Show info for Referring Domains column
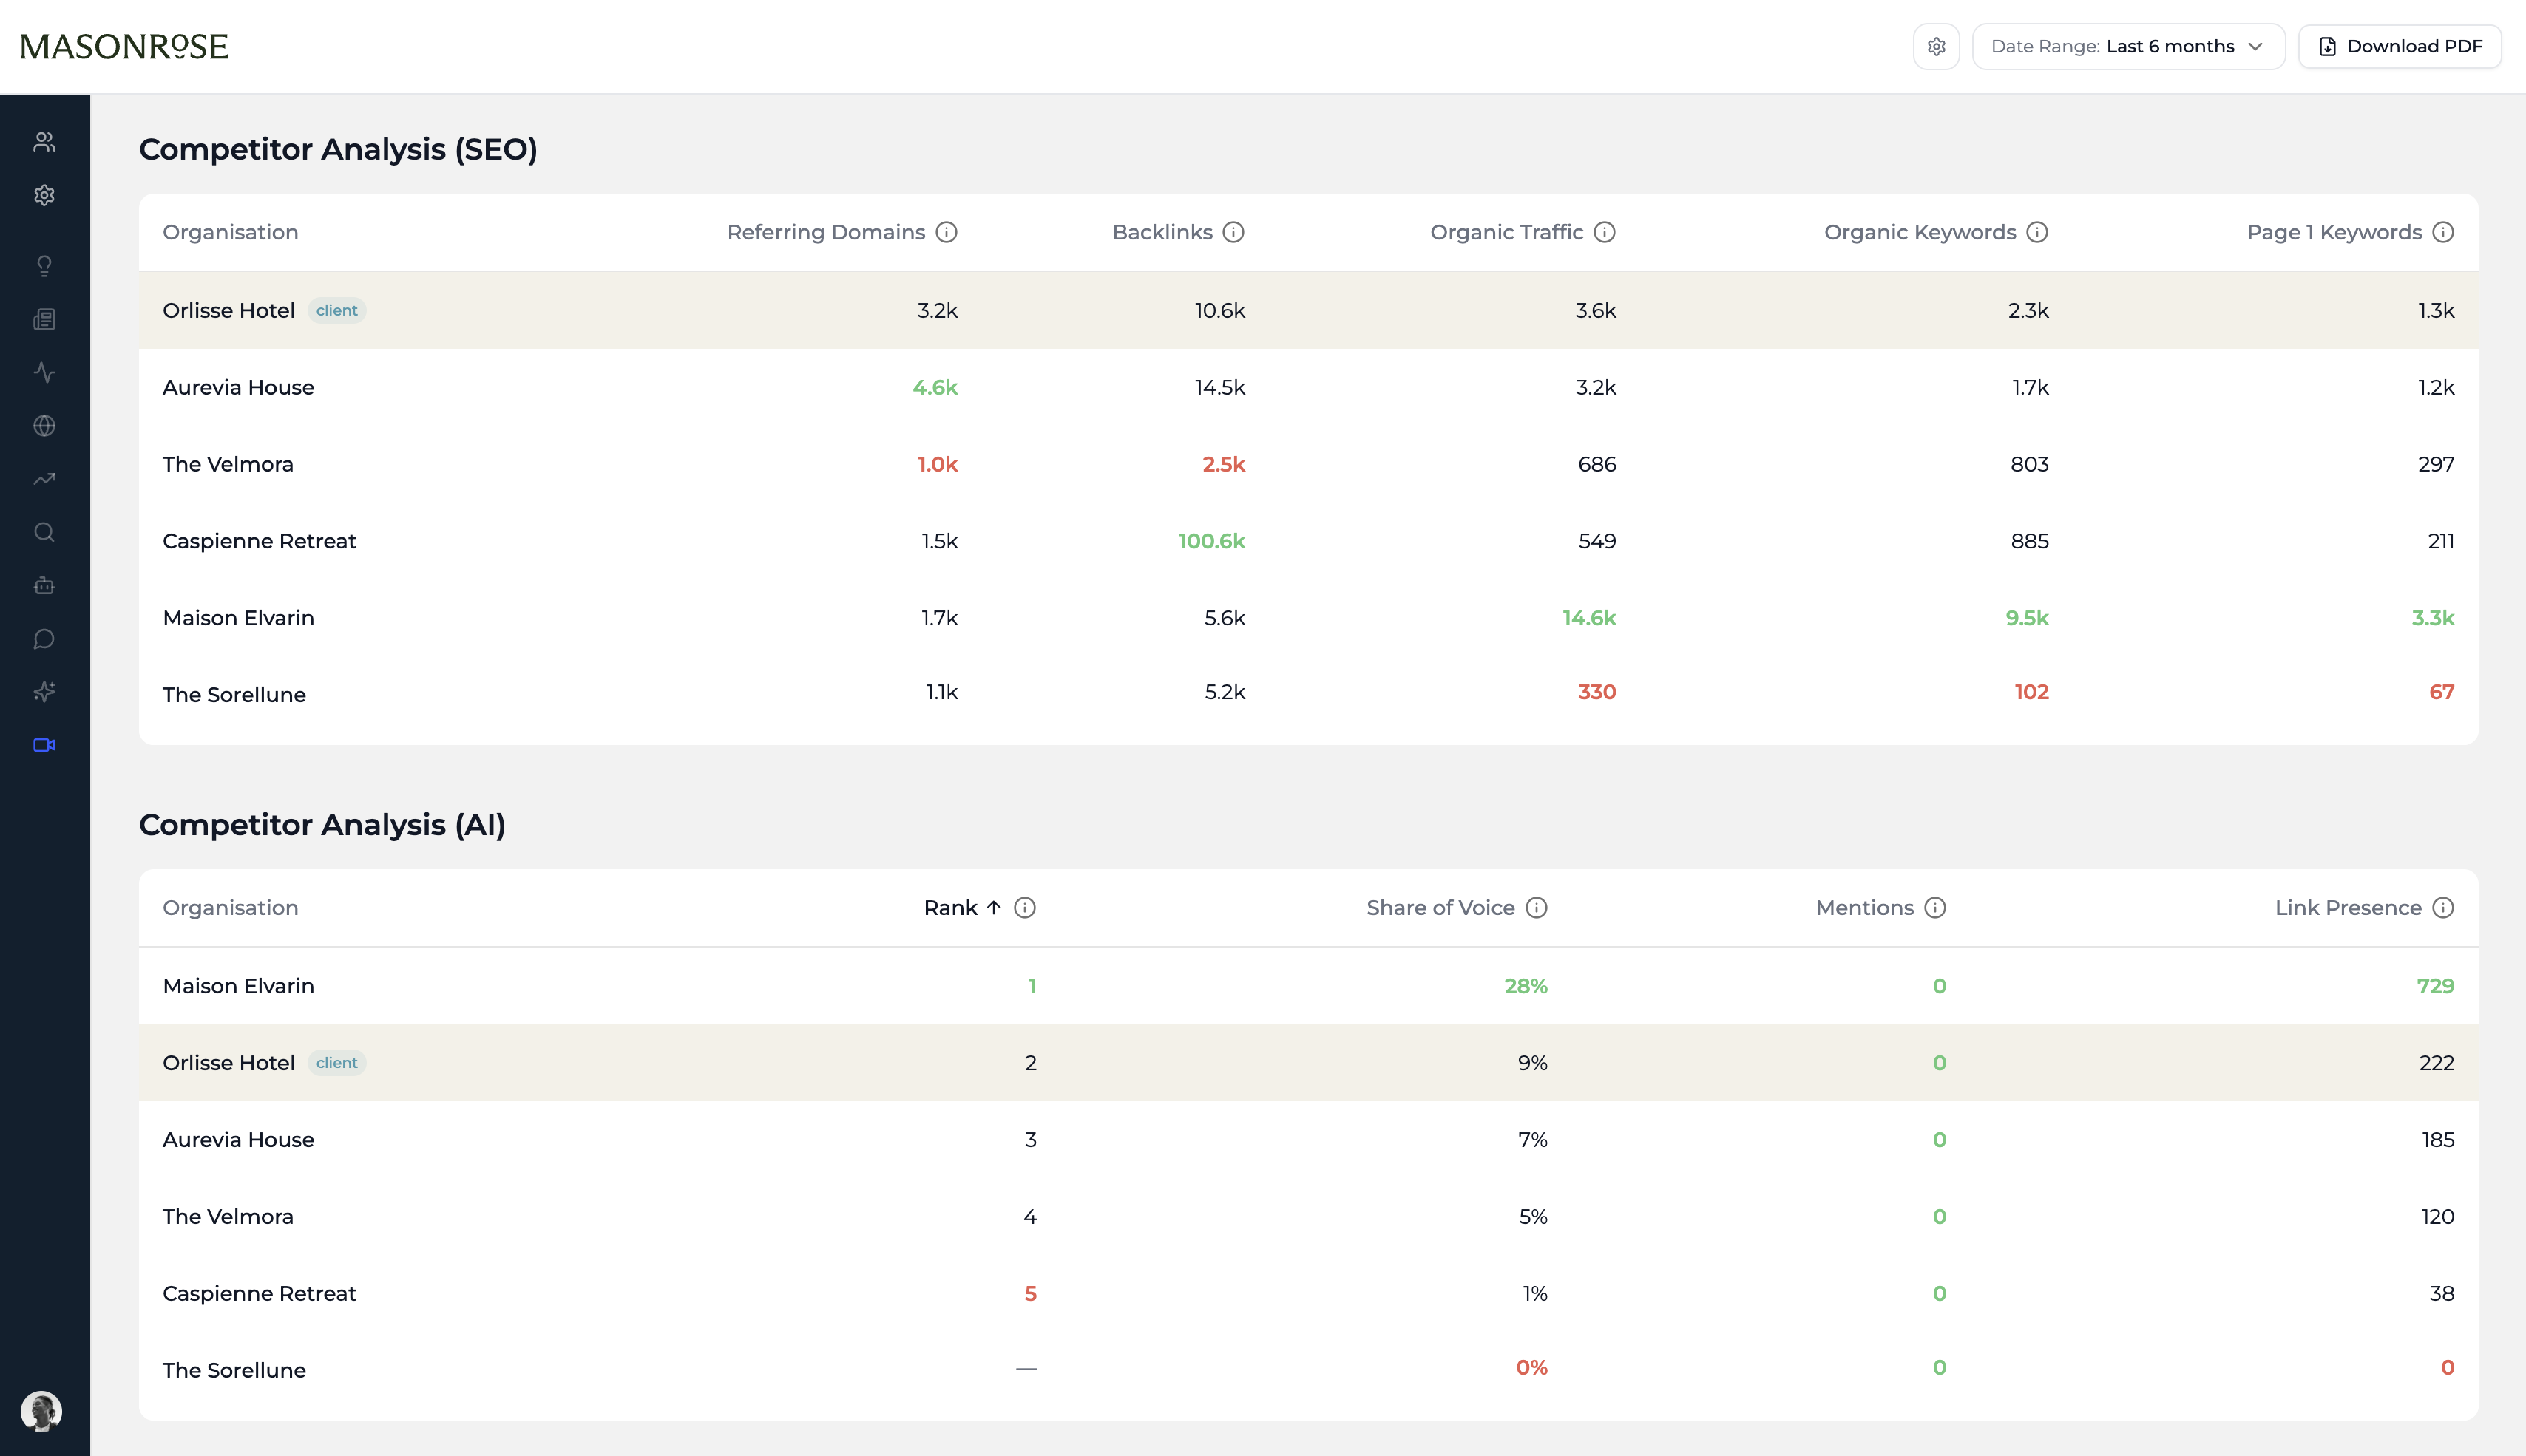 click(x=947, y=232)
